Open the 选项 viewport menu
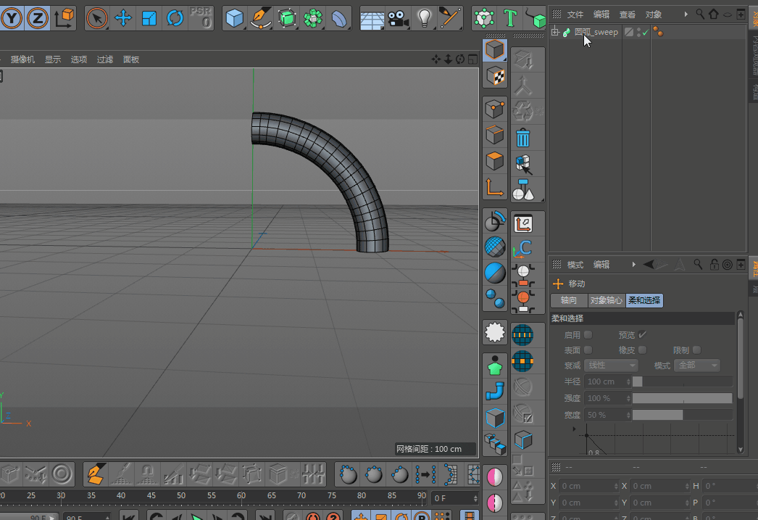 (79, 59)
